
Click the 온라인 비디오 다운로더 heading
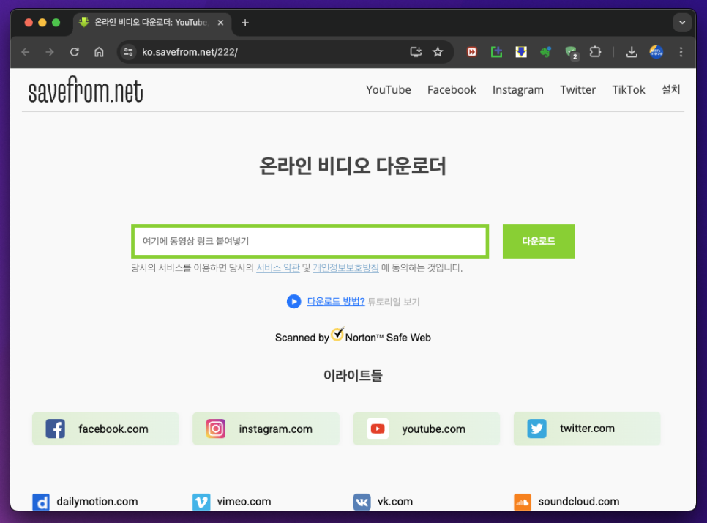click(x=353, y=166)
